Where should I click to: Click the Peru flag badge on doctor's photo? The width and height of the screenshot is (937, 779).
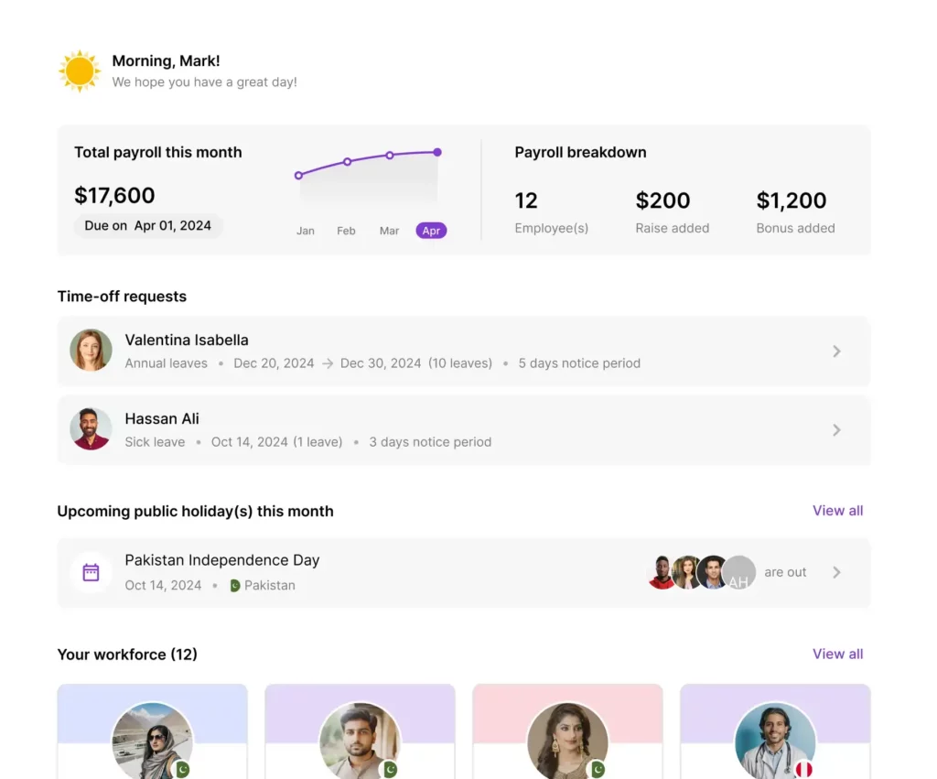803,769
